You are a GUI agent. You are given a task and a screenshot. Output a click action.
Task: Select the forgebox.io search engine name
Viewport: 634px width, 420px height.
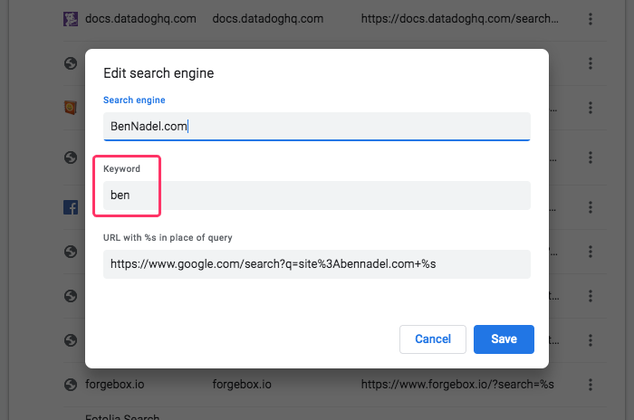[115, 384]
